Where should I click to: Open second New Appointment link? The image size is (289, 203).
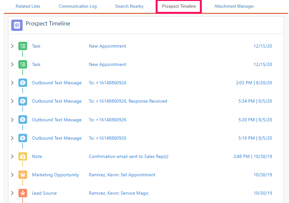click(108, 64)
